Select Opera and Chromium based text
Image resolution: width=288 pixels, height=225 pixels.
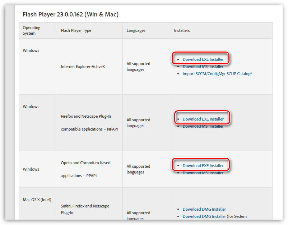85,163
